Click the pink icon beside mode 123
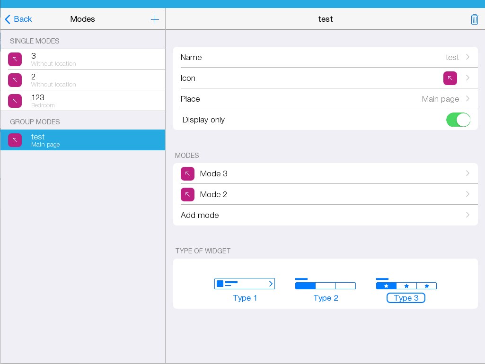Screen dimensions: 485x364 click(15, 101)
